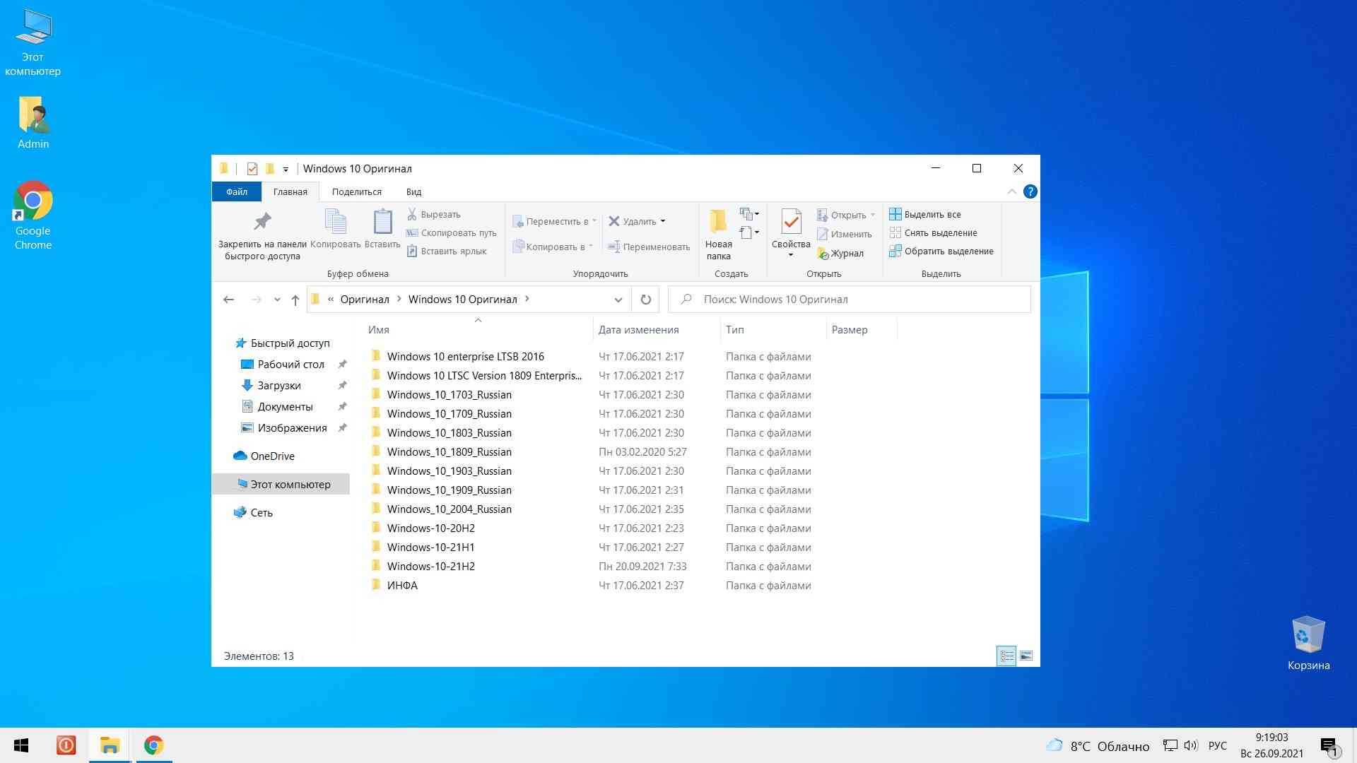Image resolution: width=1357 pixels, height=763 pixels.
Task: Select Изображения in navigation pane
Action: pyautogui.click(x=284, y=428)
